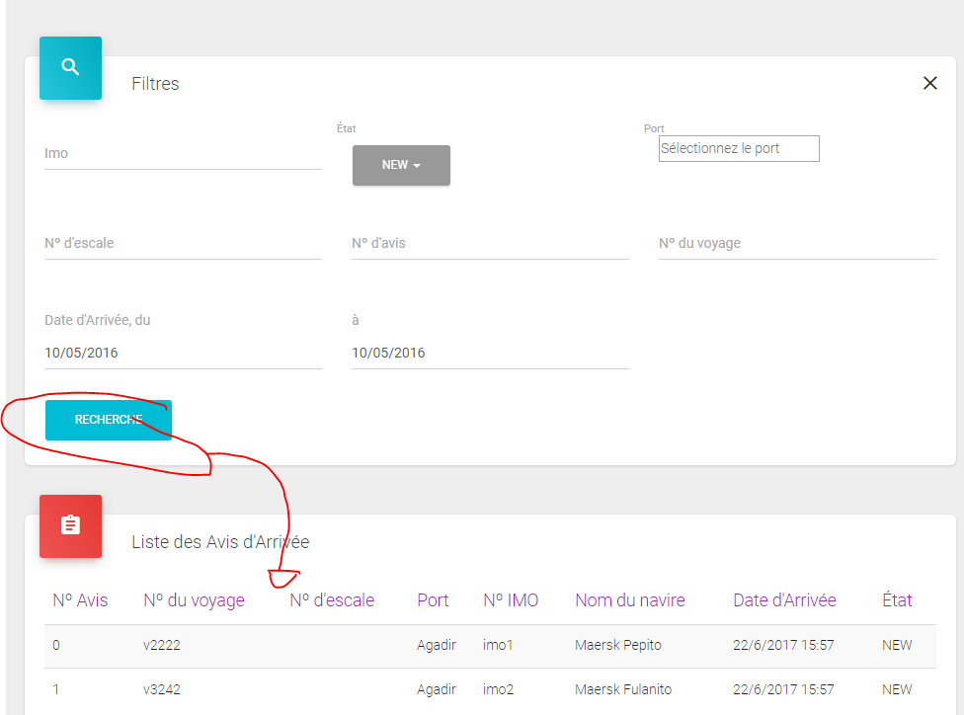Click the Date d'Arrivée, du date field
This screenshot has width=964, height=715.
pyautogui.click(x=183, y=353)
